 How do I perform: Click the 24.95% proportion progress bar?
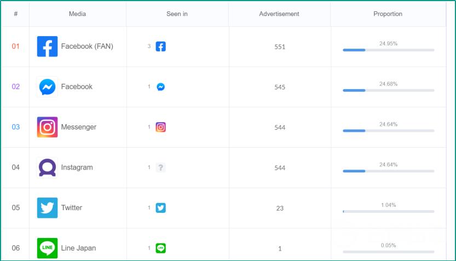(x=388, y=50)
